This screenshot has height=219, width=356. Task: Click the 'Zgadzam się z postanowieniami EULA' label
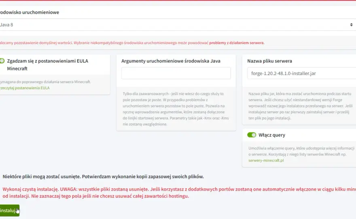[x=47, y=64]
